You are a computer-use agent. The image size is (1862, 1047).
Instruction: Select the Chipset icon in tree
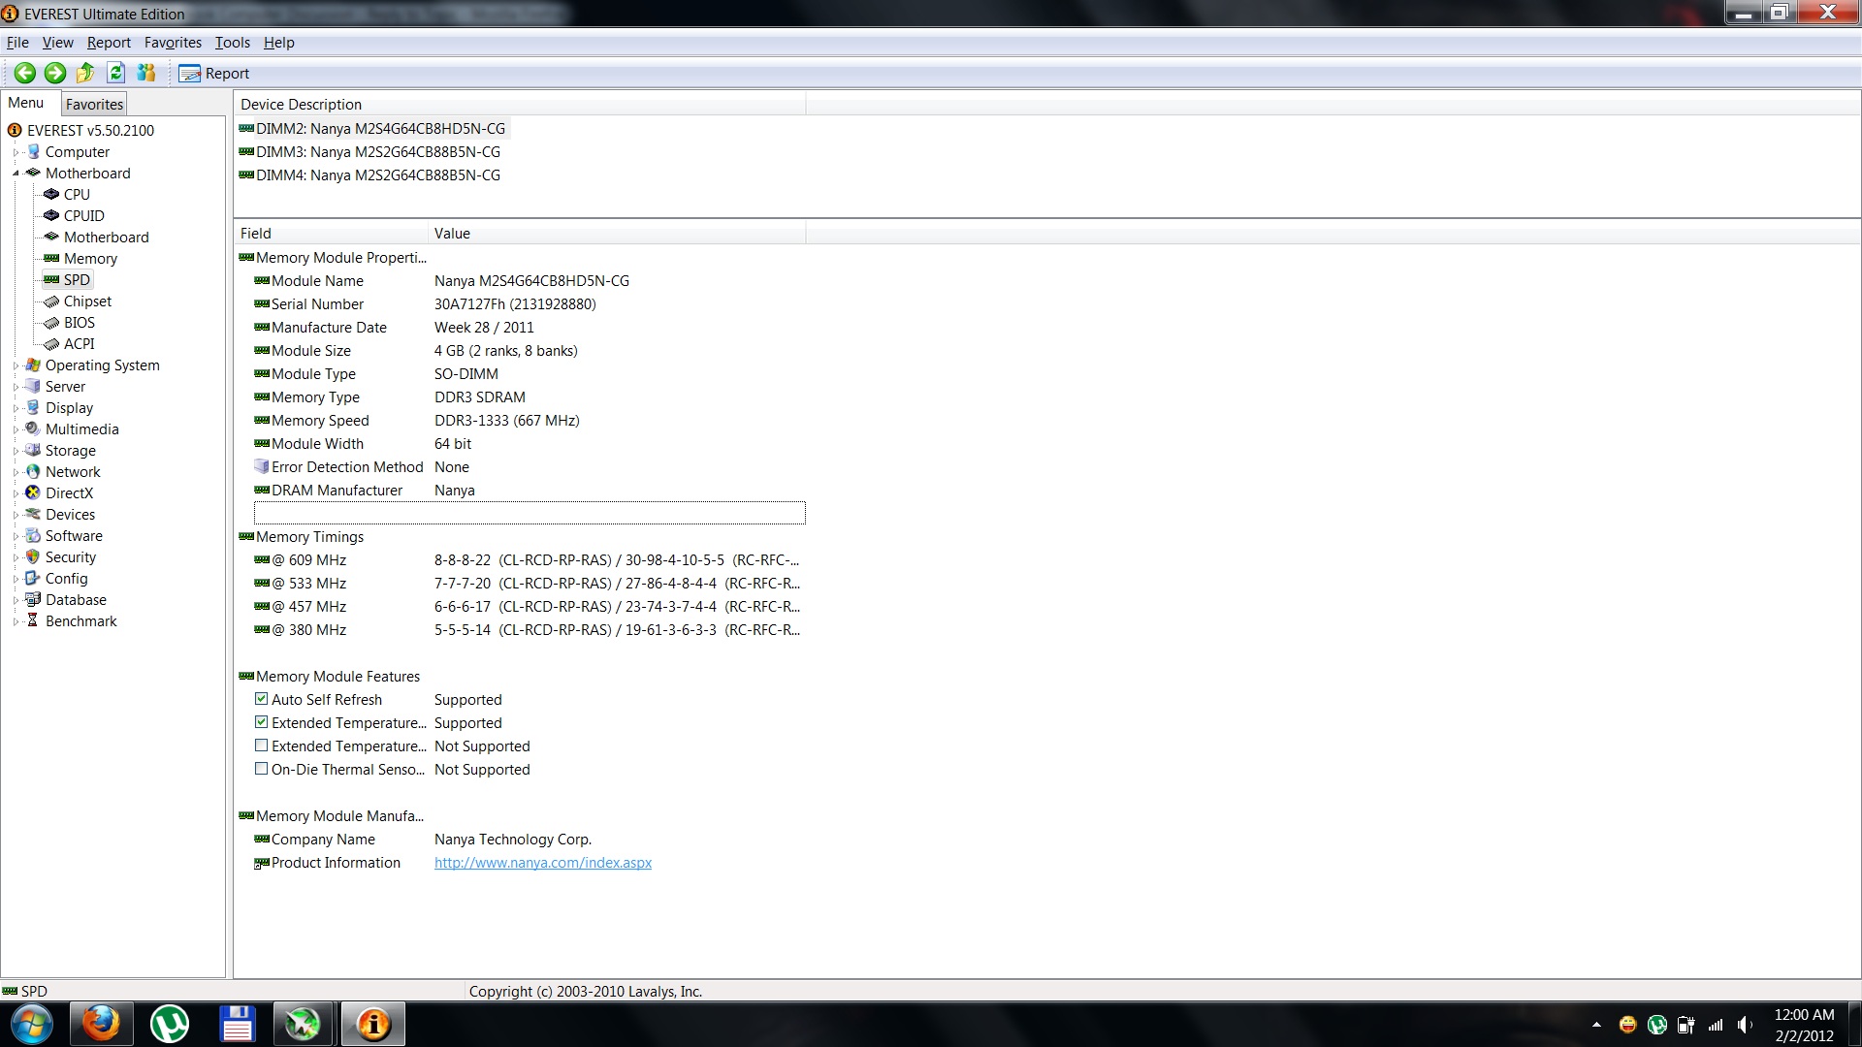coord(51,301)
